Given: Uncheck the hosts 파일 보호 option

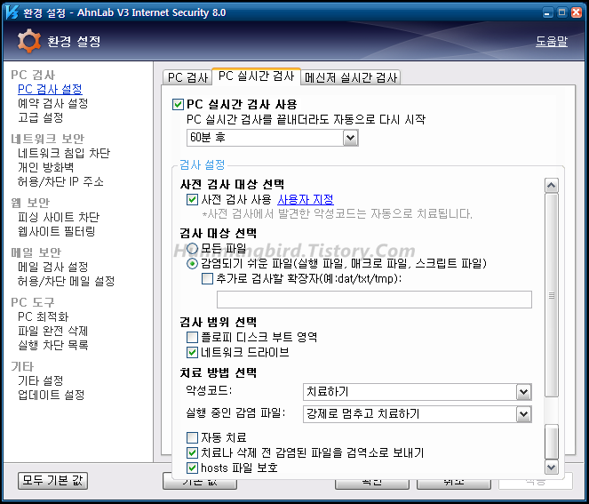Looking at the screenshot, I should point(193,467).
